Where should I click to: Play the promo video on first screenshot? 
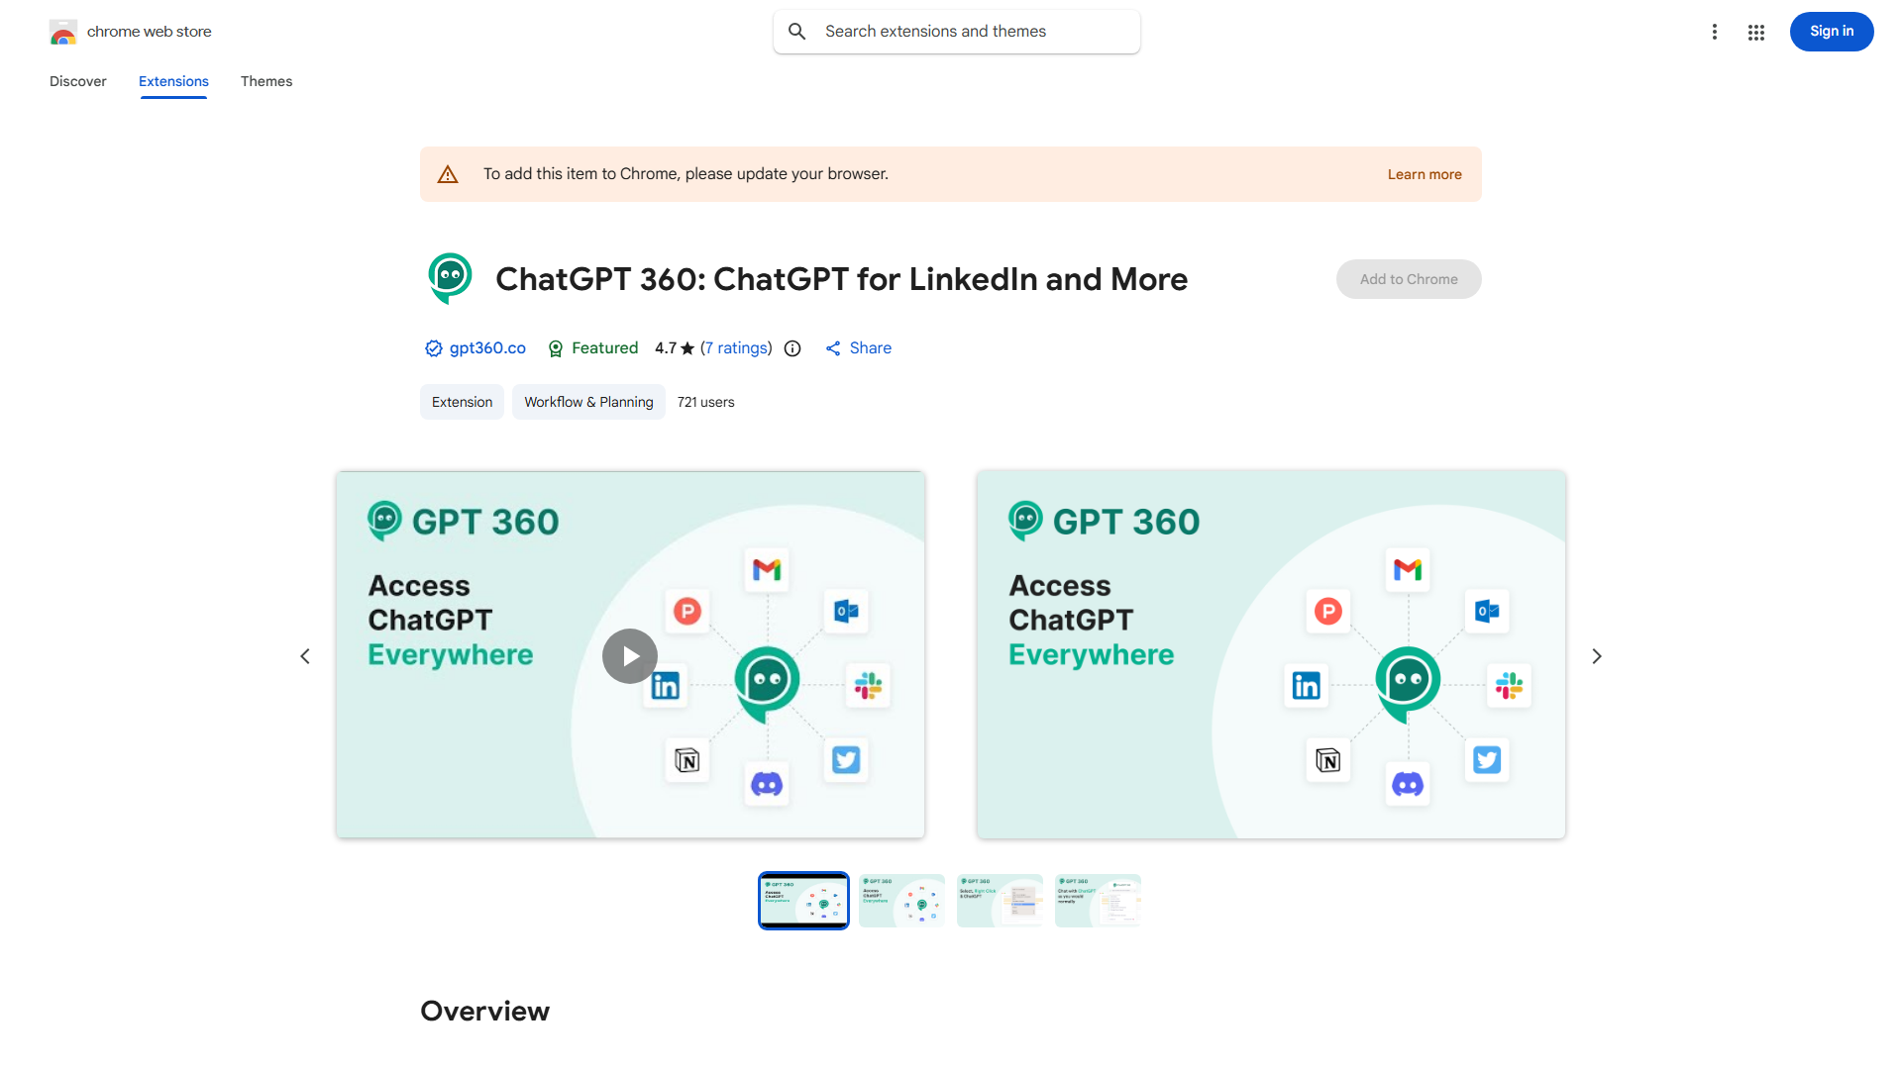[629, 655]
